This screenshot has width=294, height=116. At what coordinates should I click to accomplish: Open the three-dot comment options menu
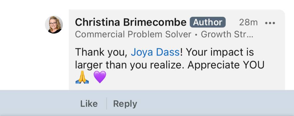click(270, 23)
